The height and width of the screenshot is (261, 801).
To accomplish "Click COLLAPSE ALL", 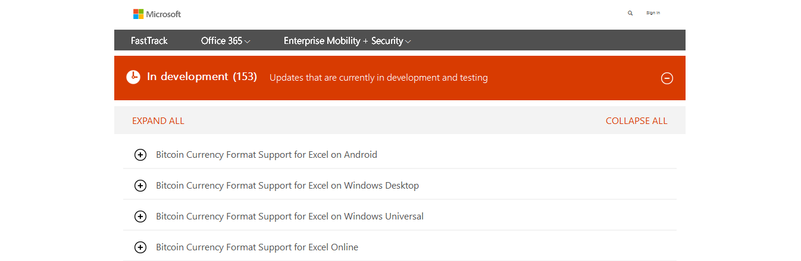I will [636, 121].
